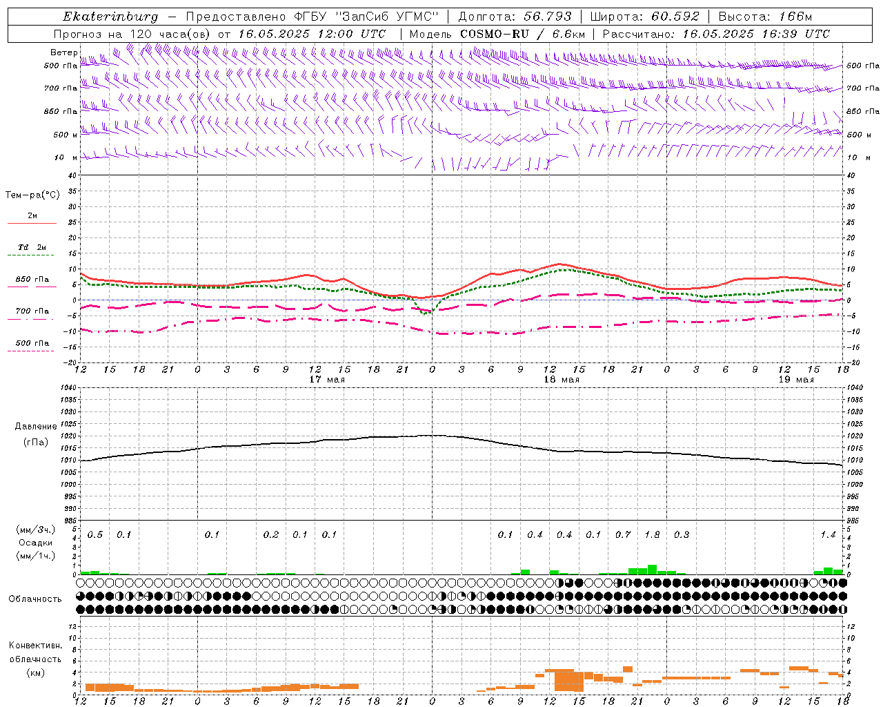The height and width of the screenshot is (707, 883).
Task: Click the 1.4 precipitation amount value
Action: (828, 534)
